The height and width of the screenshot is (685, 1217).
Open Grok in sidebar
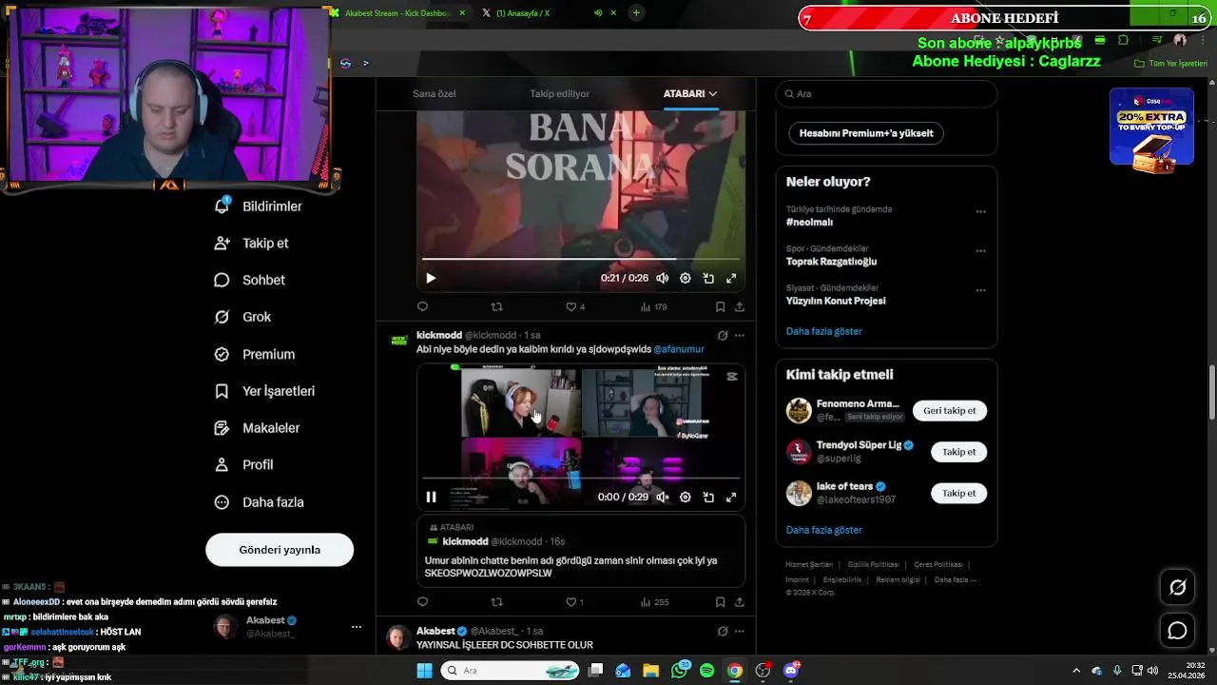[x=243, y=317]
